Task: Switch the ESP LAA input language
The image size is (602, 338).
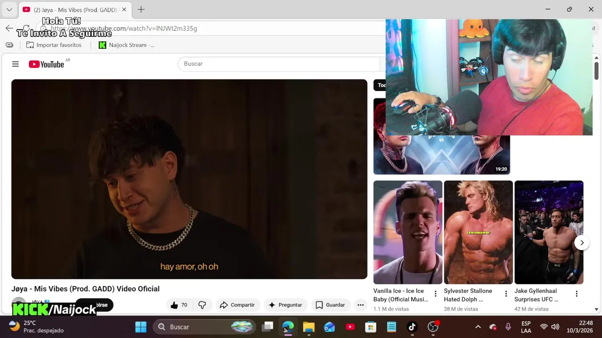Action: point(526,327)
